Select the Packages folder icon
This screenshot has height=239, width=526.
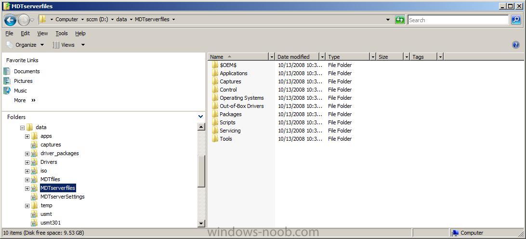pos(215,114)
